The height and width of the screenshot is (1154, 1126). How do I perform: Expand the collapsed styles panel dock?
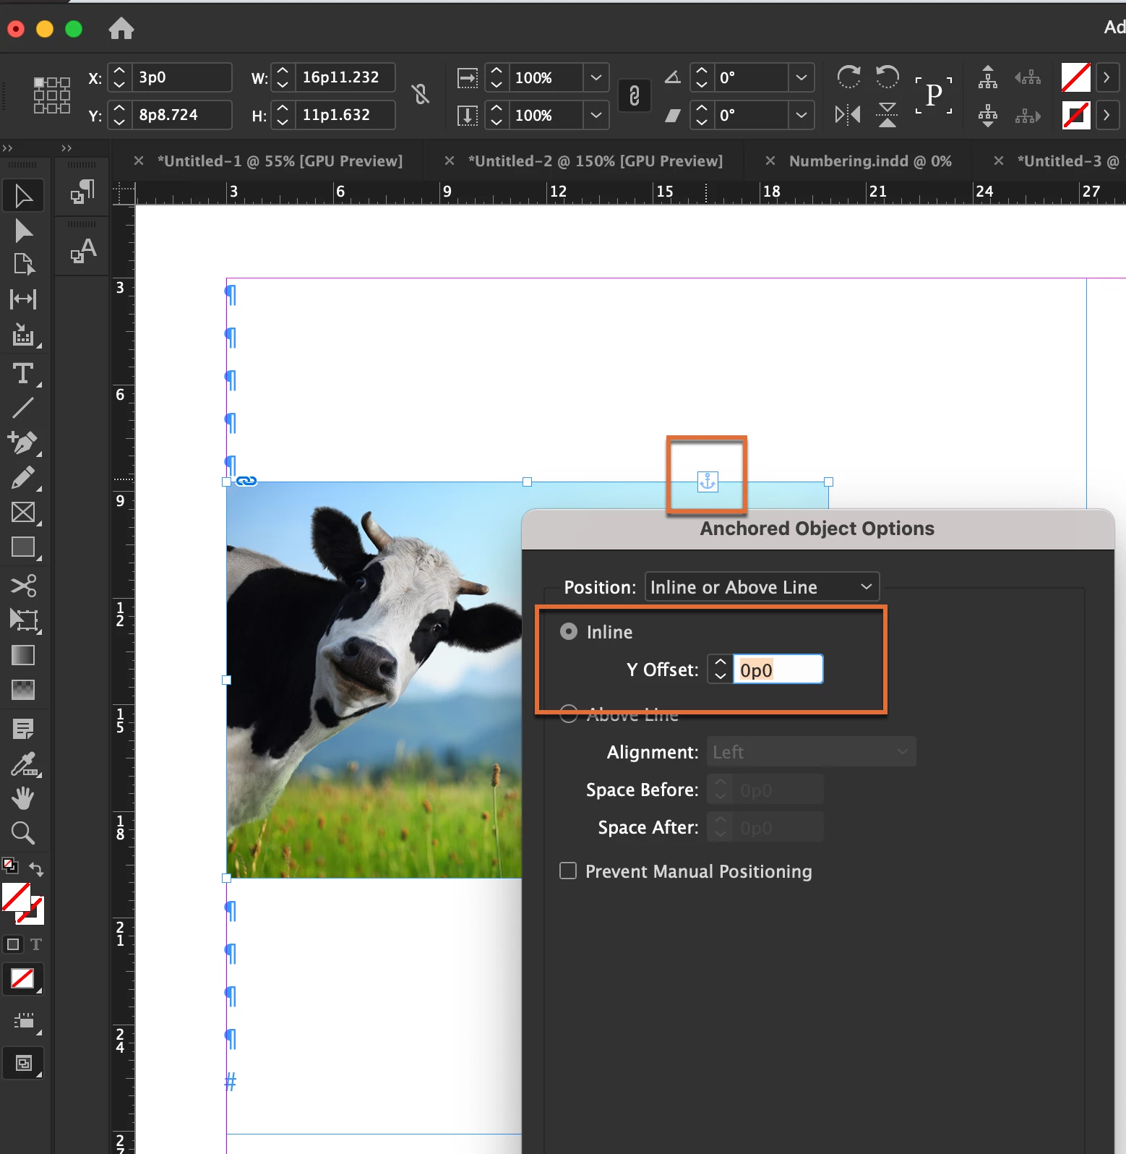(66, 148)
